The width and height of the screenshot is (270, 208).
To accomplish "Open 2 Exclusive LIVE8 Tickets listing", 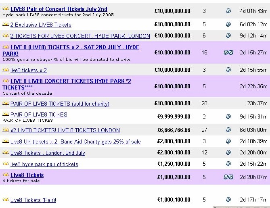I will click(x=41, y=25).
